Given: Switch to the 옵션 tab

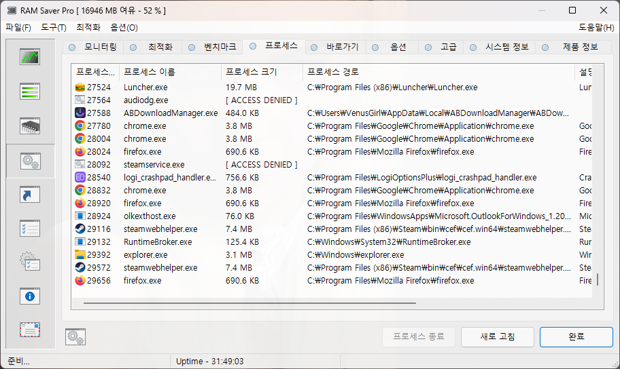Looking at the screenshot, I should click(x=392, y=47).
